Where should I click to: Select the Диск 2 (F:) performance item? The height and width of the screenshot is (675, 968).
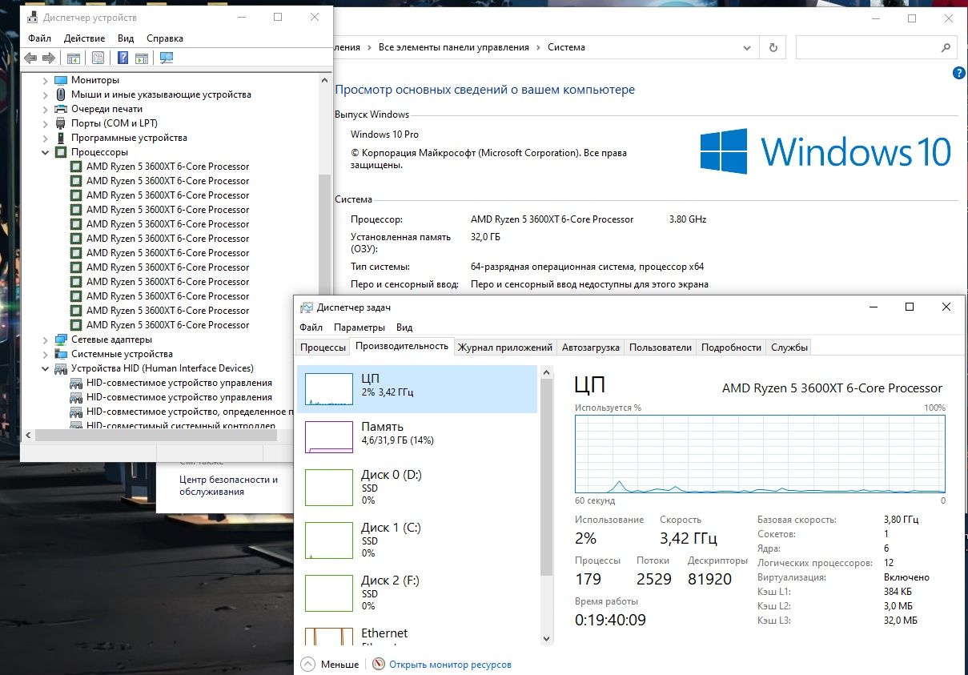click(x=416, y=593)
